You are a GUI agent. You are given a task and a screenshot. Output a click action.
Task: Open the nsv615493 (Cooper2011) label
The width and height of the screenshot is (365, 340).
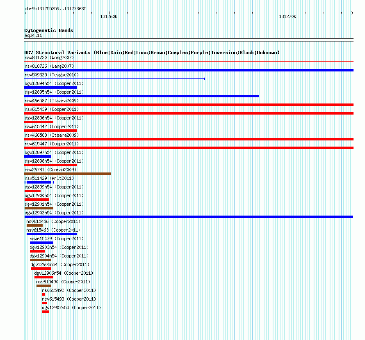[x=69, y=299]
